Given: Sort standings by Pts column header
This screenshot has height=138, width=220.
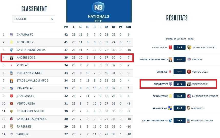Looking at the screenshot, I should click(66, 27).
